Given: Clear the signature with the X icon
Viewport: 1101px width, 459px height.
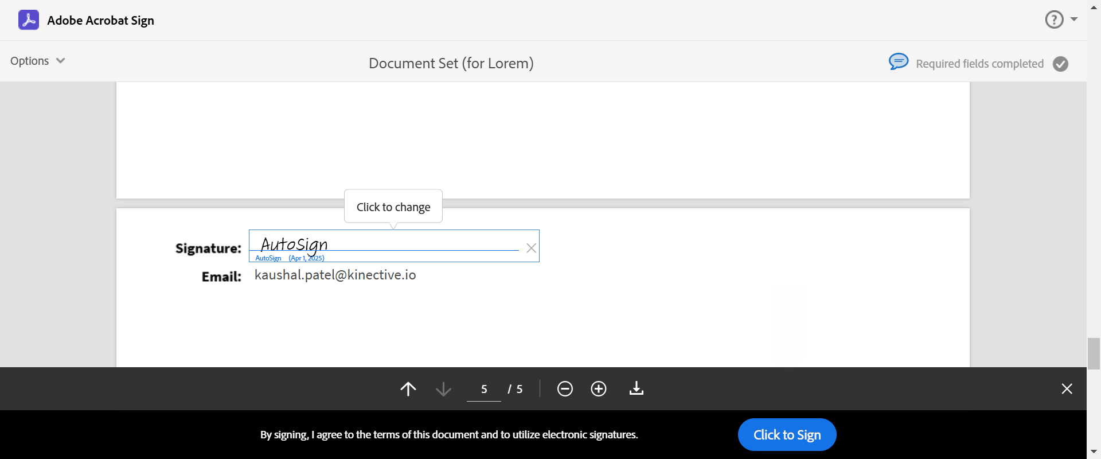Looking at the screenshot, I should coord(531,248).
